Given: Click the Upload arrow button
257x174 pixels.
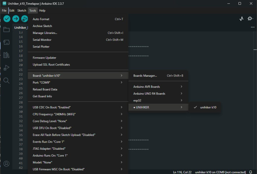Looking at the screenshot, I should (x=16, y=19).
